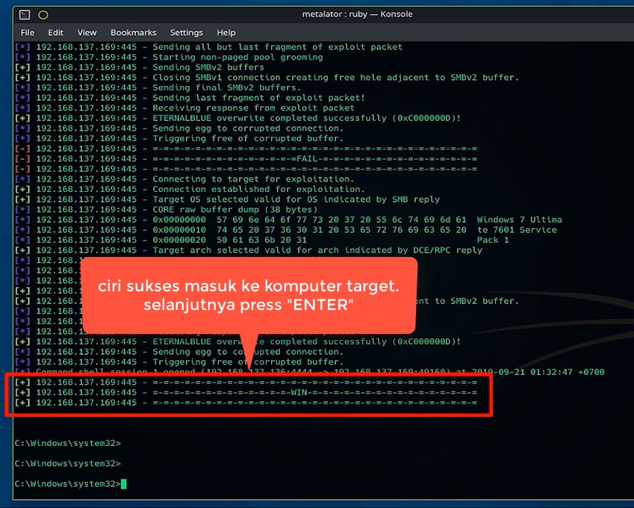Click the line containing 'FAIL'
The height and width of the screenshot is (508, 634).
click(246, 158)
